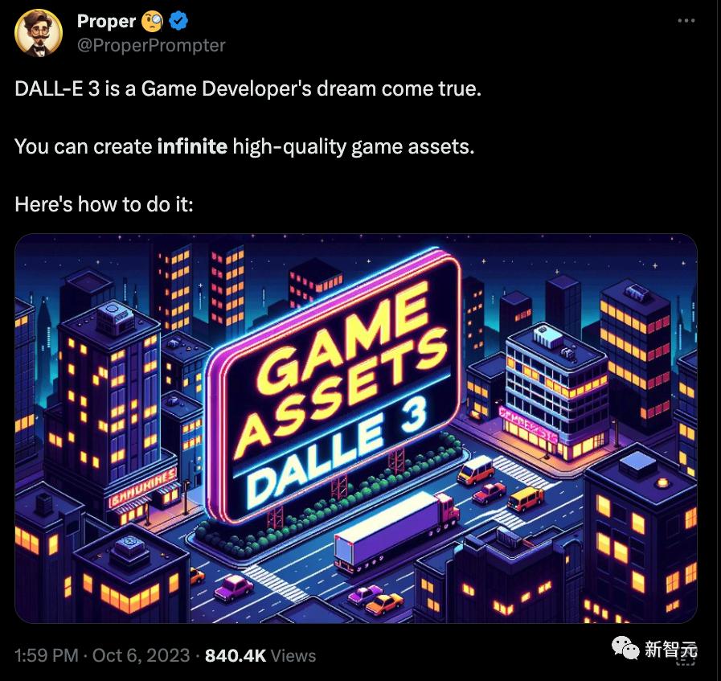The width and height of the screenshot is (721, 681).
Task: Click the 新智元 watermark text
Action: click(x=670, y=647)
